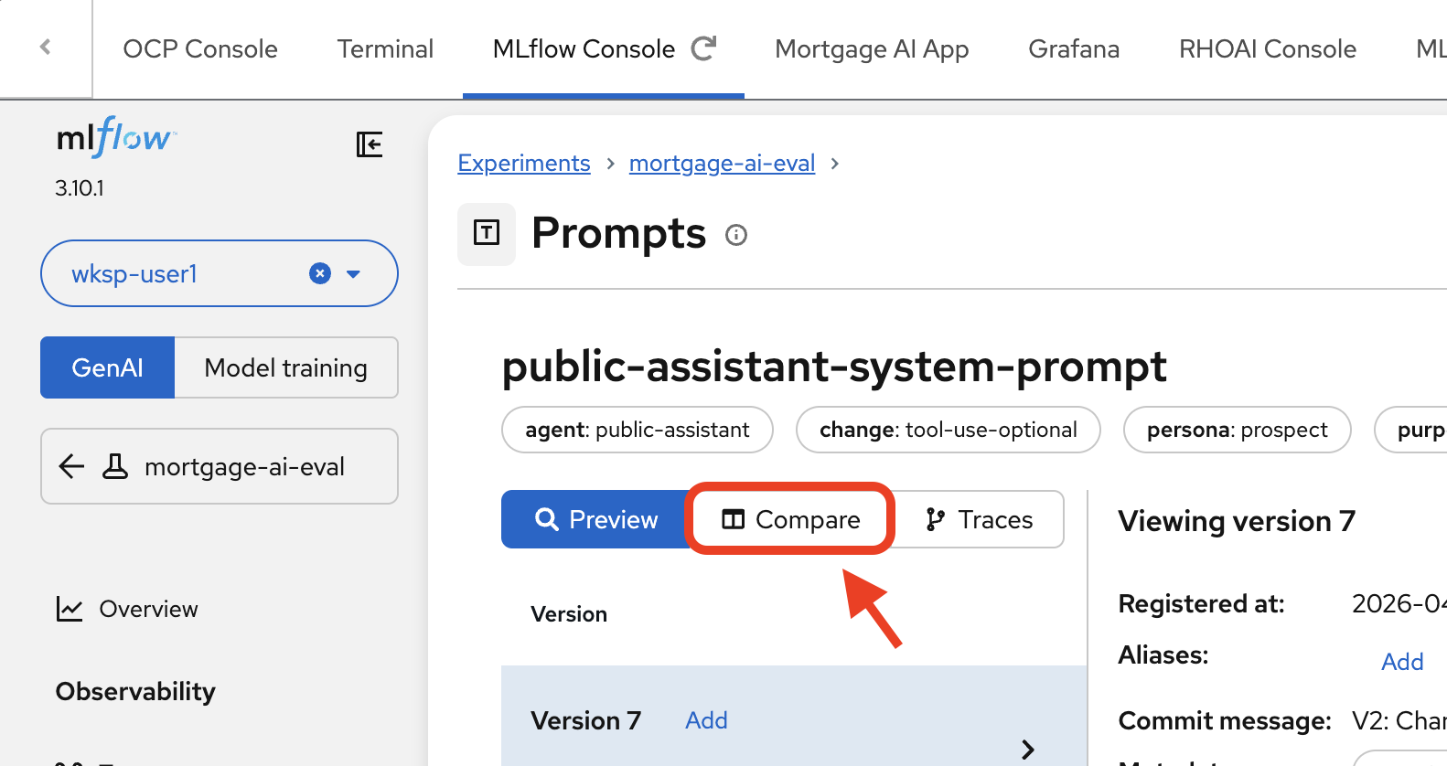
Task: Click the agent: public-assistant tag
Action: coord(638,430)
